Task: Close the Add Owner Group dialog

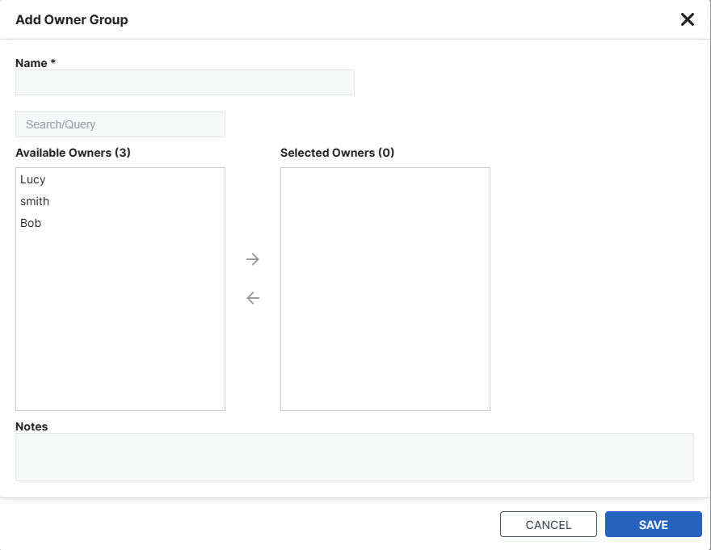Action: pyautogui.click(x=688, y=19)
